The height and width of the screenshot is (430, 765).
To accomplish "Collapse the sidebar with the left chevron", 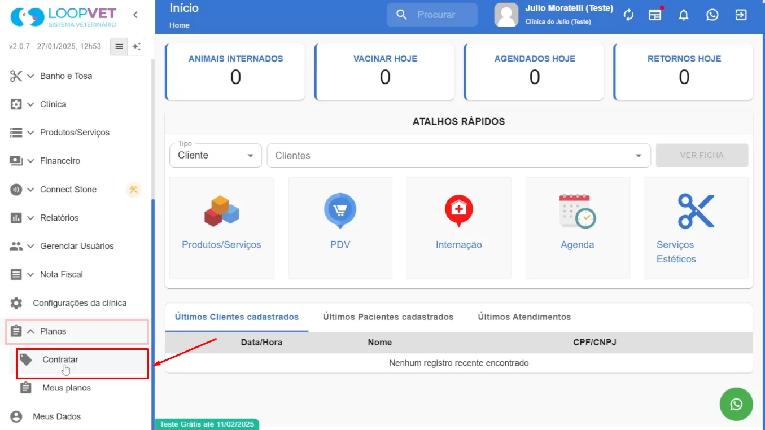I will click(135, 15).
